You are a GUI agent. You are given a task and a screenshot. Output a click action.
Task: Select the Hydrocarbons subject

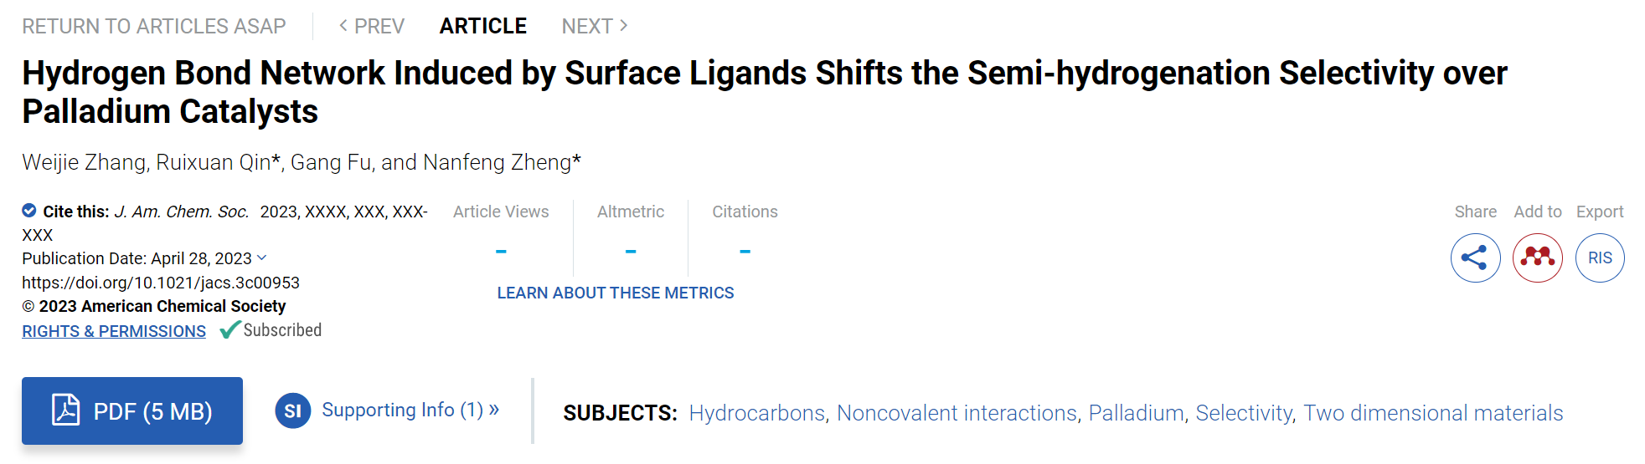(x=757, y=413)
